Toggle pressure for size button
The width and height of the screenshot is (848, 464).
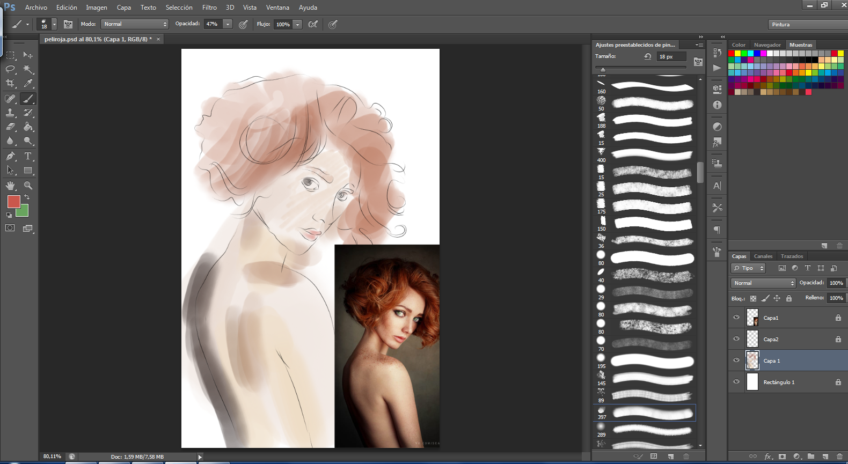click(x=333, y=24)
